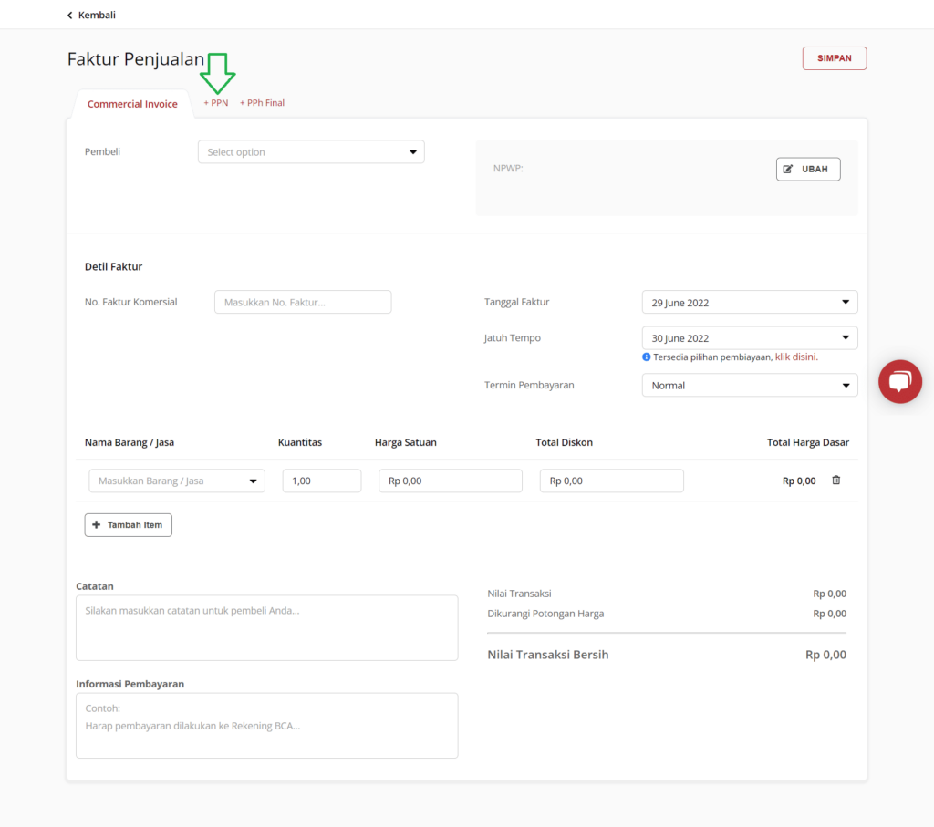934x827 pixels.
Task: Click the NPWP: label text
Action: point(508,168)
